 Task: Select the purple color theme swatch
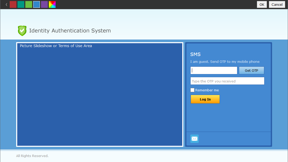click(x=44, y=4)
